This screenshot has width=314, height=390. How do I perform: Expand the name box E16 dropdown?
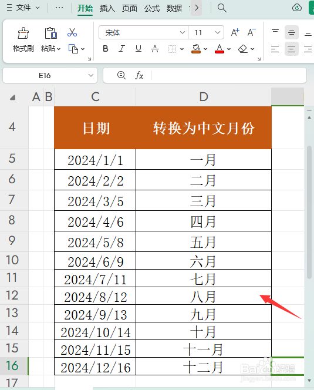click(x=91, y=75)
